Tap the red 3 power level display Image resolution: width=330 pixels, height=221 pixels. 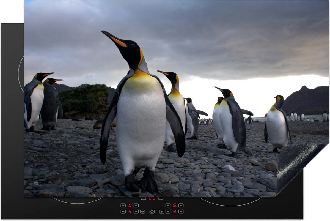[174, 212]
